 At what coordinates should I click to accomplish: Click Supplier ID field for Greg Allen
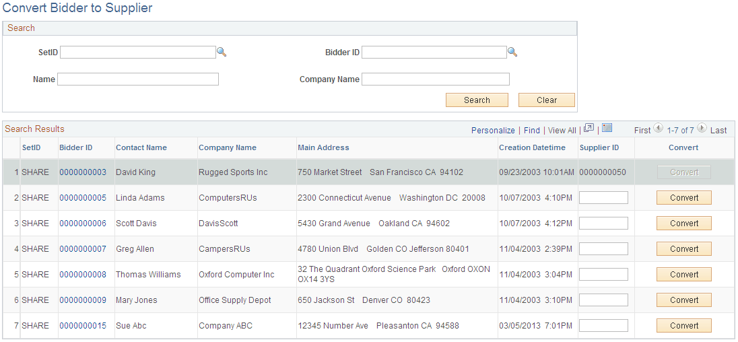coord(603,248)
